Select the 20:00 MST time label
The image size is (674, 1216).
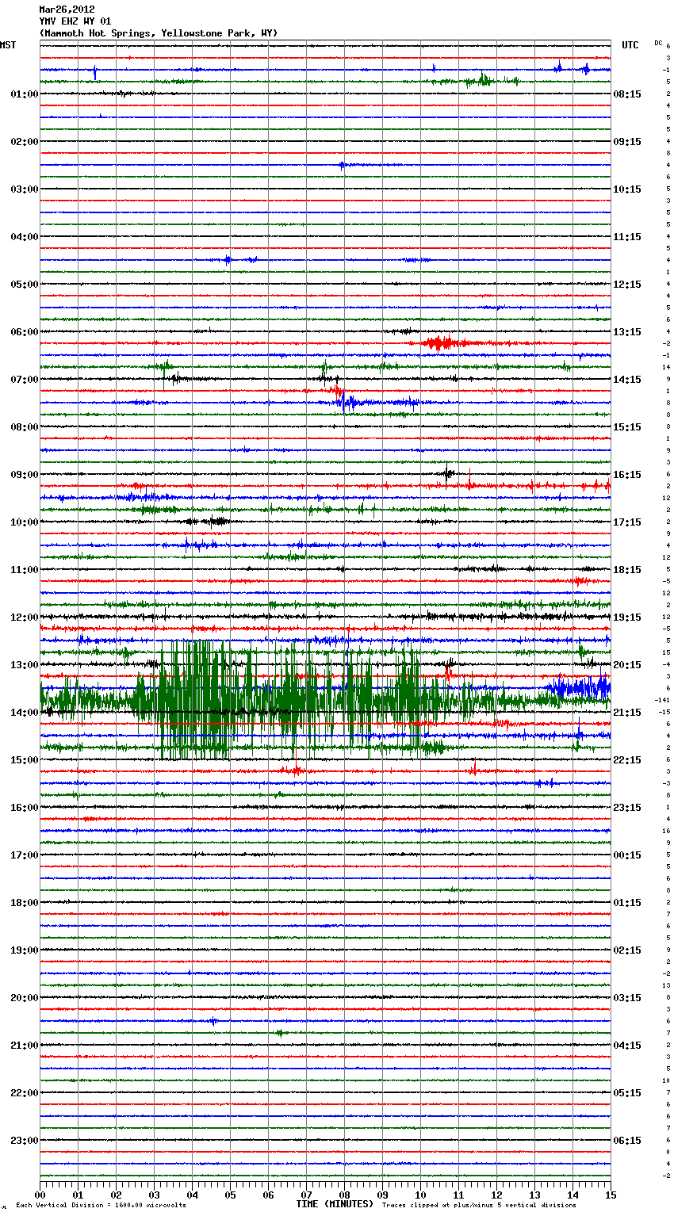click(x=24, y=998)
